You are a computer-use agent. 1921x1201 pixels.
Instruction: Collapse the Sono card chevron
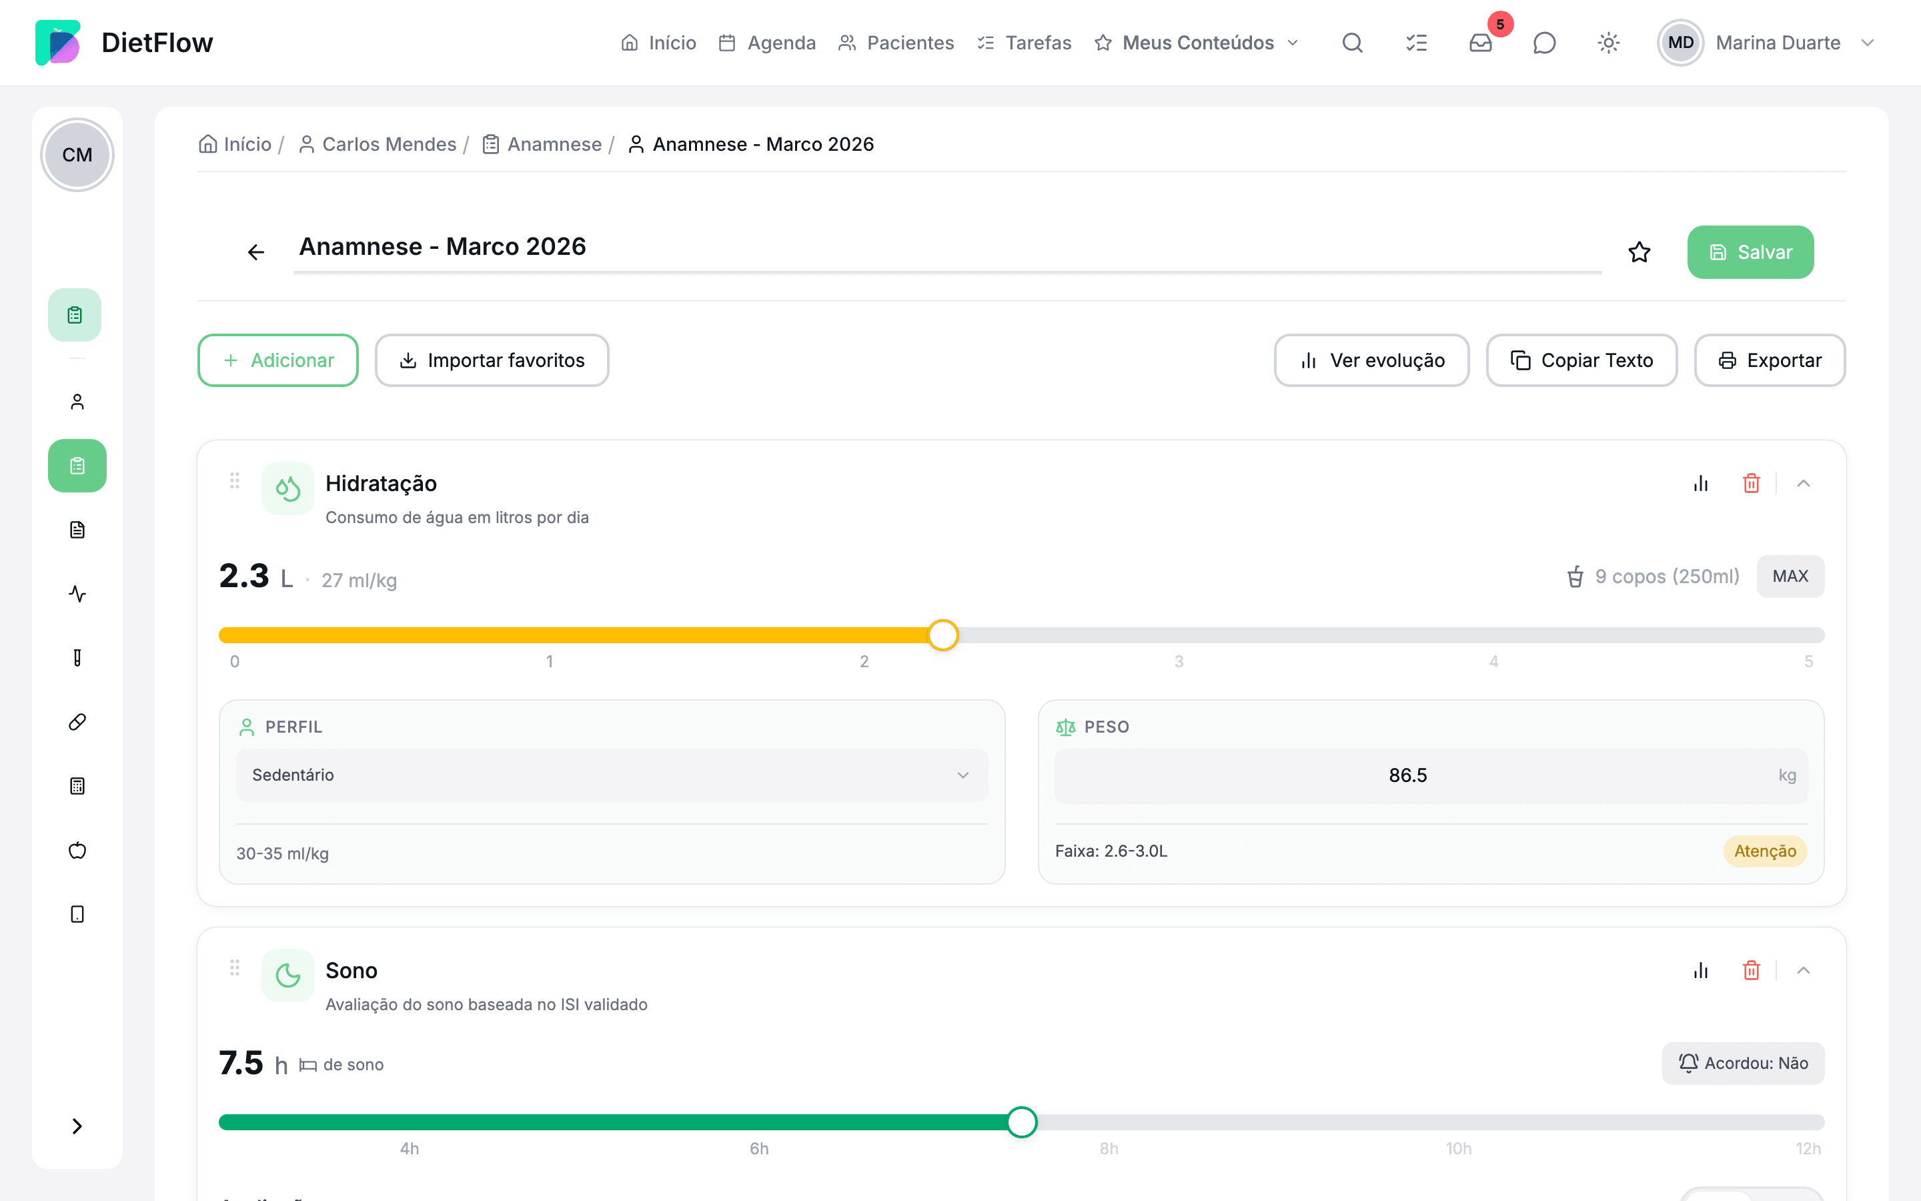coord(1804,970)
